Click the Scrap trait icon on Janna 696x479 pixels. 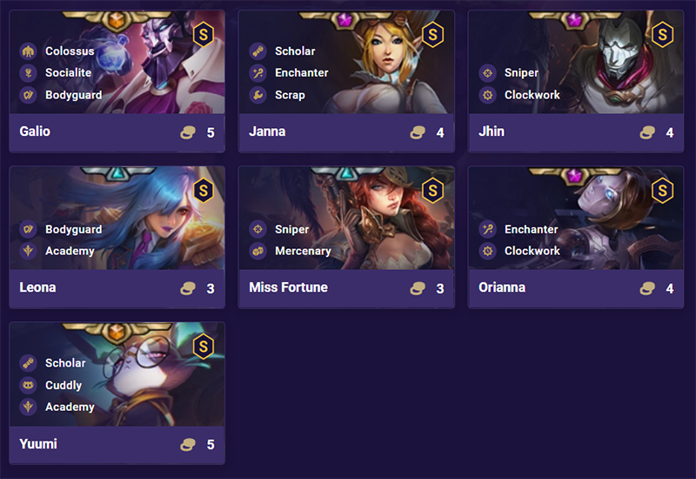pos(257,95)
